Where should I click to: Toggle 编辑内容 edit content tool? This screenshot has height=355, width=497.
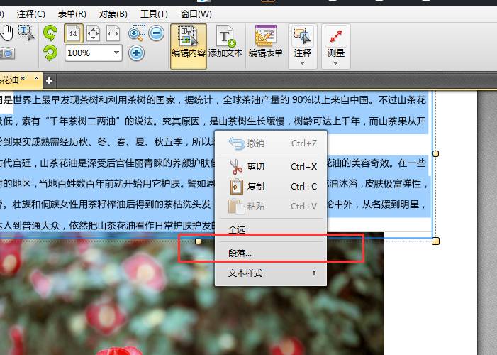(189, 46)
